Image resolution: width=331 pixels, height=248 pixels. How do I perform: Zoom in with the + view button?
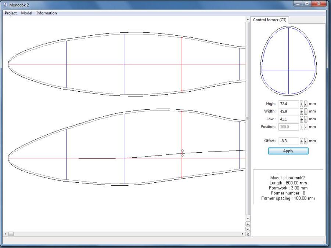point(248,224)
